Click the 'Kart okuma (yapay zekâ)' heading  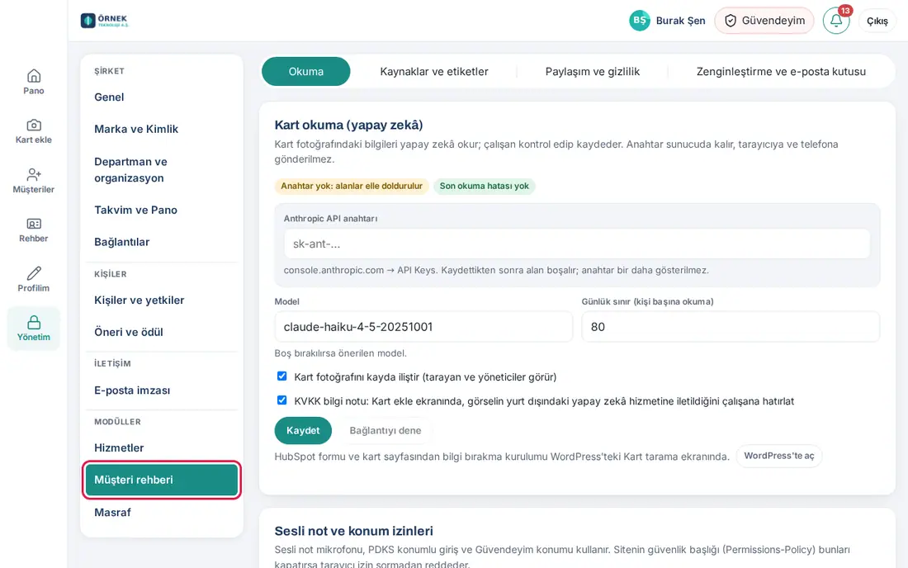click(348, 125)
